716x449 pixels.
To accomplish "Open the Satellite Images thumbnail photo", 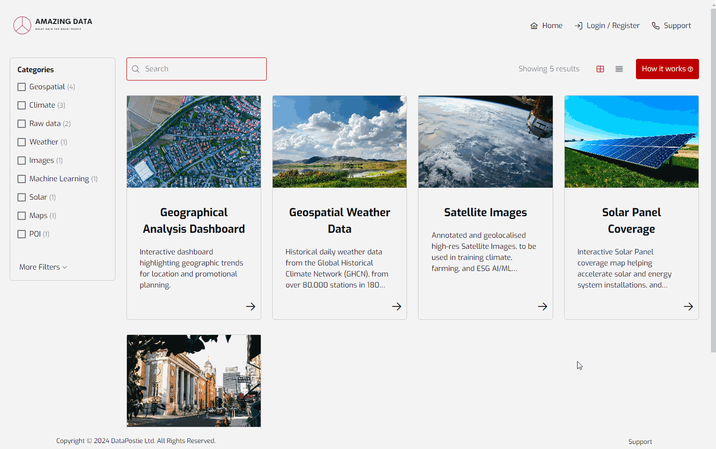I will click(x=485, y=142).
